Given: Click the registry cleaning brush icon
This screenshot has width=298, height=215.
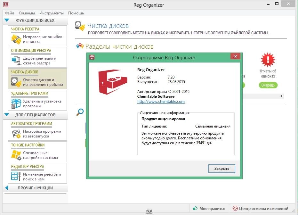Looking at the screenshot, I should [16, 39].
